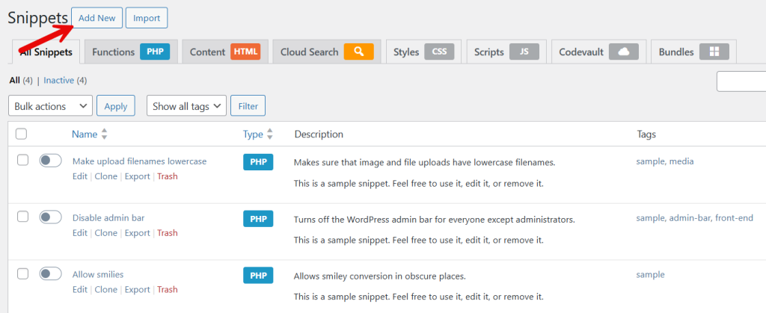Viewport: 766px width, 313px height.
Task: Toggle on Disable admin bar snippet
Action: coord(50,217)
